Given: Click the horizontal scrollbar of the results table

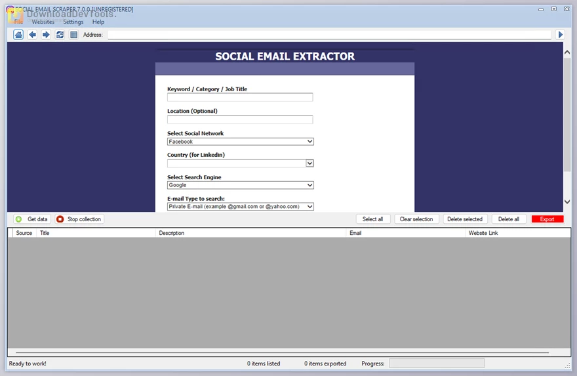Looking at the screenshot, I should [x=282, y=352].
